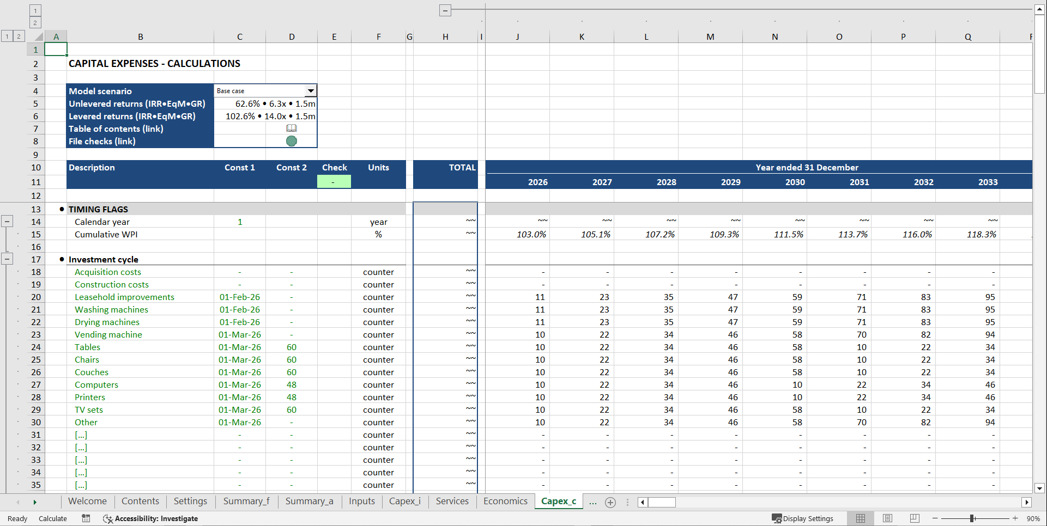This screenshot has width=1047, height=526.
Task: Click the Display Settings icon
Action: tap(778, 518)
